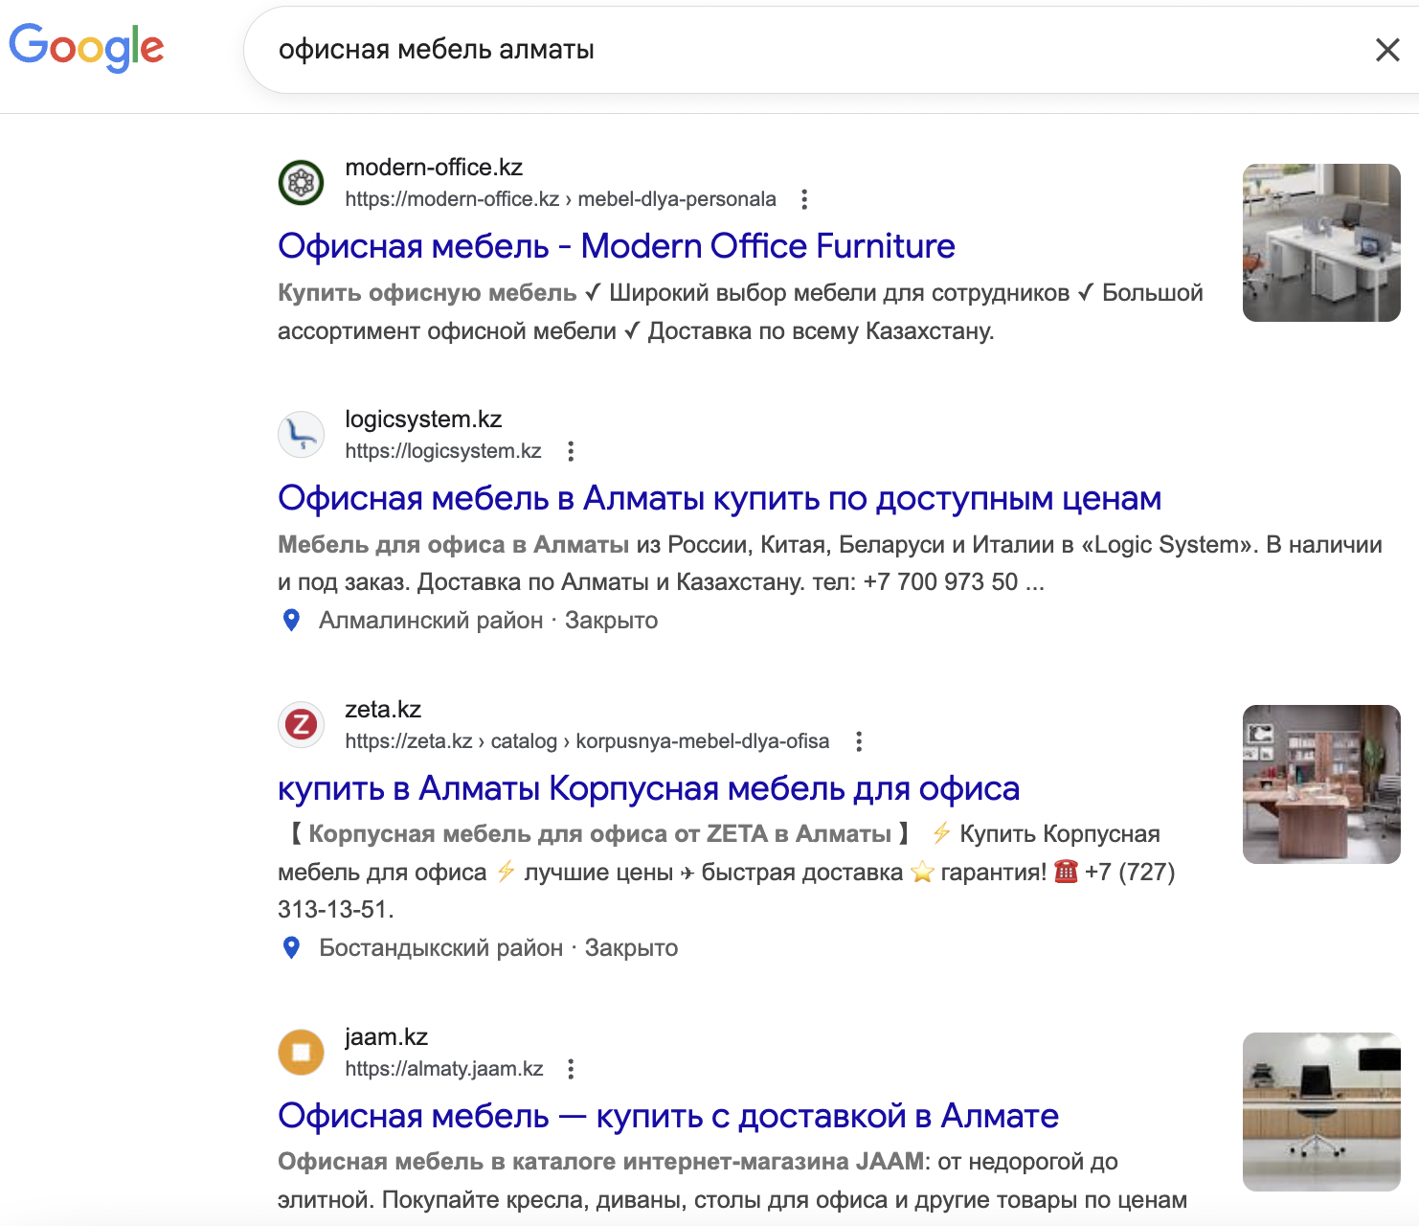The image size is (1419, 1226).
Task: Click the modern-office.kz site name
Action: (434, 168)
